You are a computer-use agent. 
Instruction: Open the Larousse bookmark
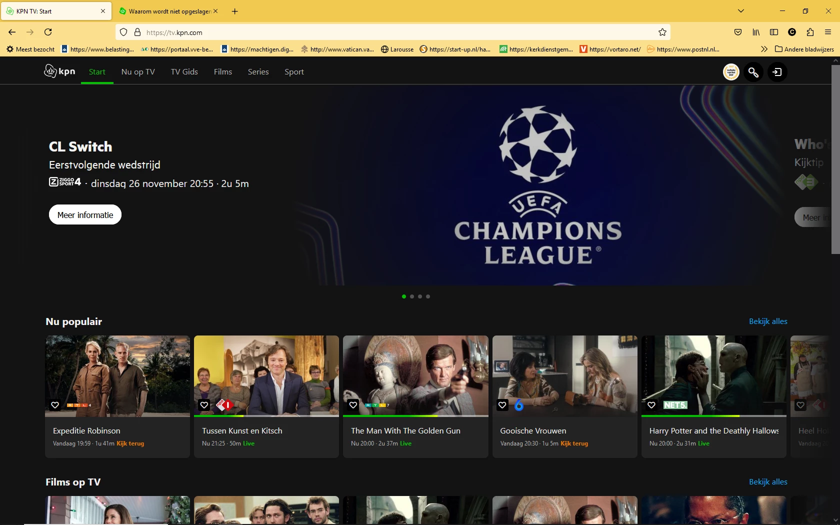[397, 49]
